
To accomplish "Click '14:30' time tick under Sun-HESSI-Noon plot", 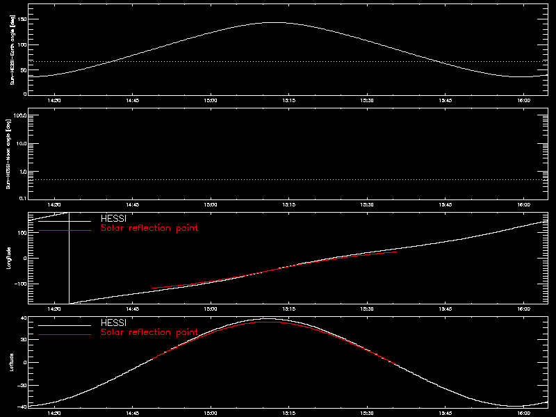I will pyautogui.click(x=54, y=205).
